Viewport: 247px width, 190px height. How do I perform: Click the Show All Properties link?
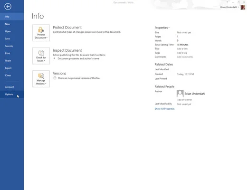tap(164, 109)
